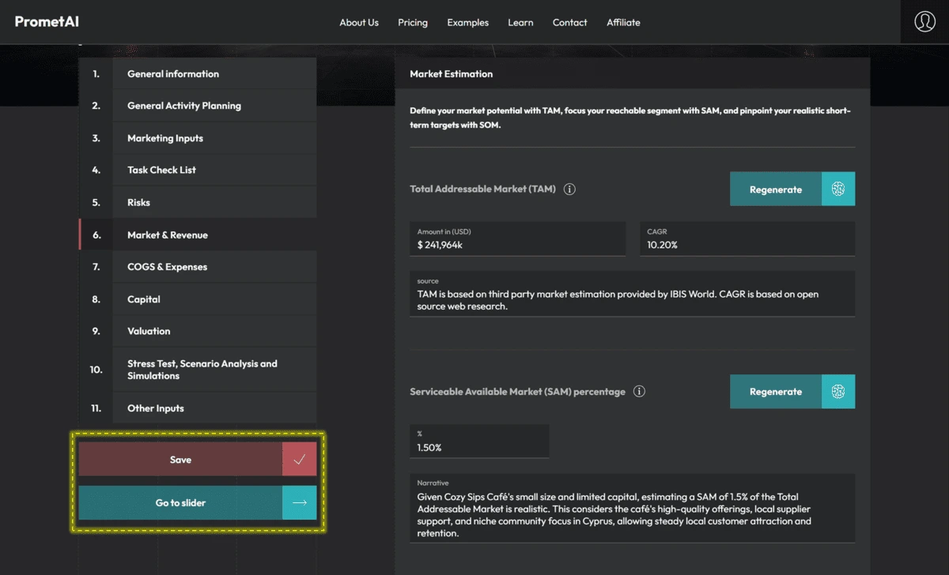Open the Examples menu item
The width and height of the screenshot is (949, 575).
pyautogui.click(x=468, y=22)
